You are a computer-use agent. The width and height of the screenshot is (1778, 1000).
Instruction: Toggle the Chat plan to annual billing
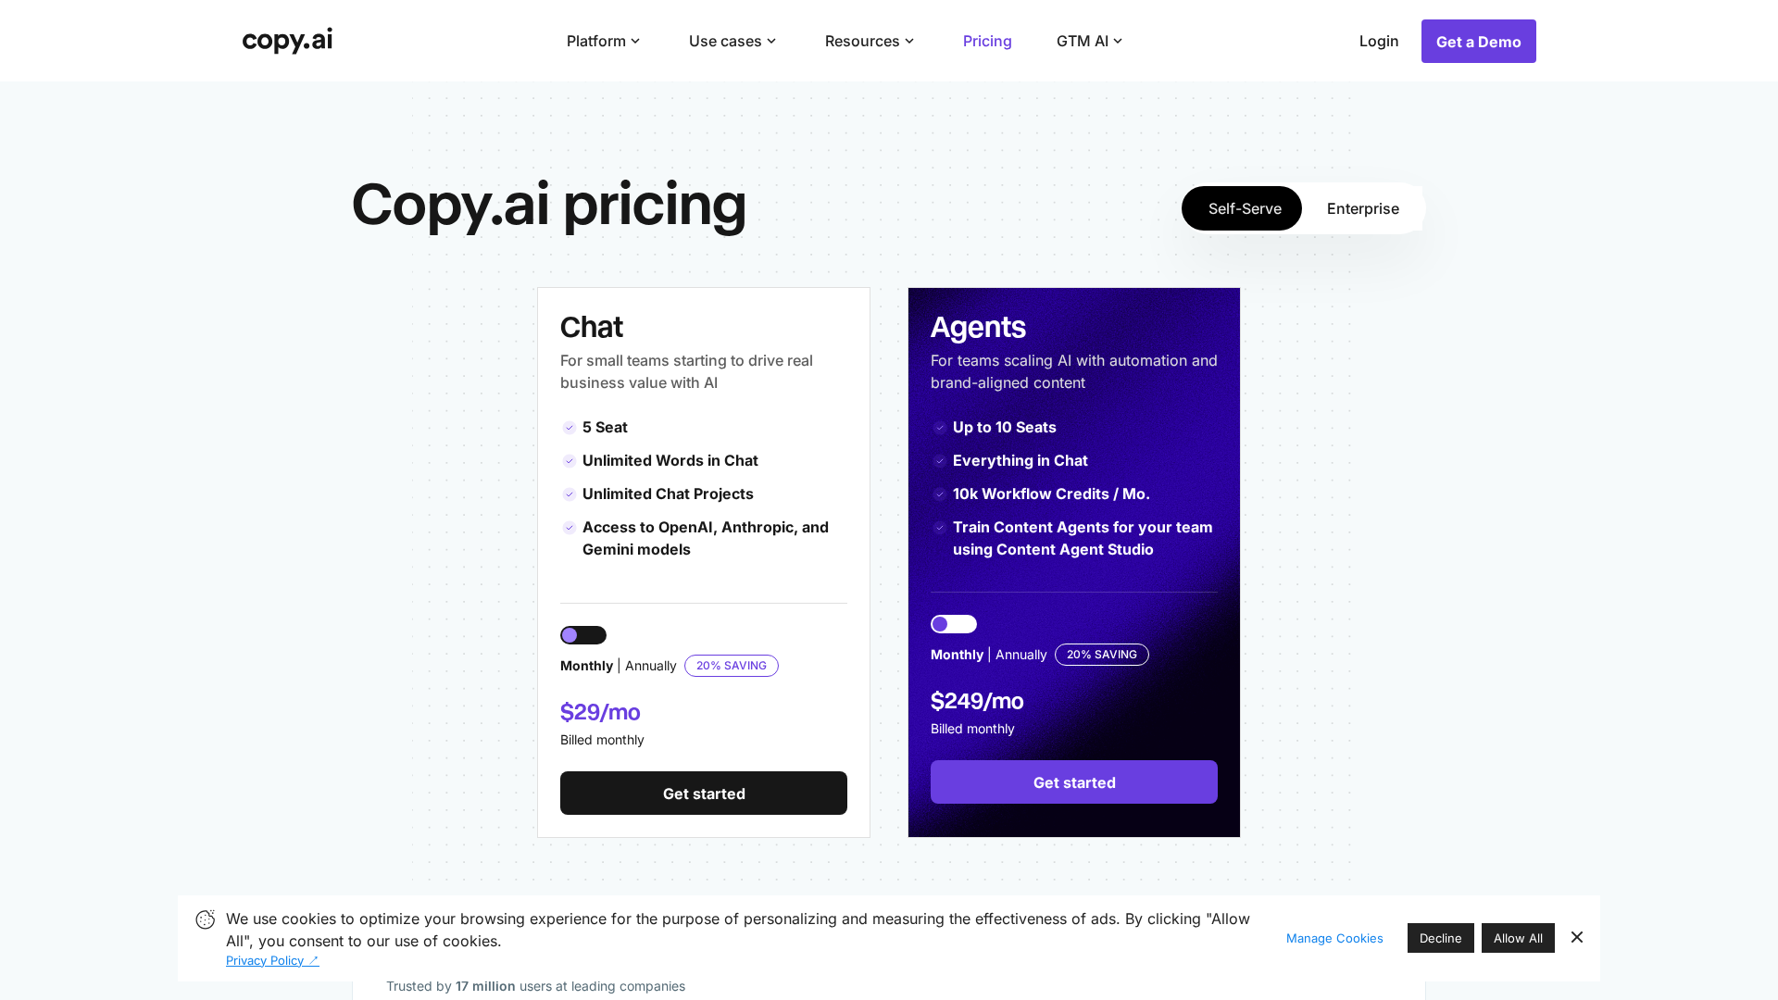[x=582, y=634]
